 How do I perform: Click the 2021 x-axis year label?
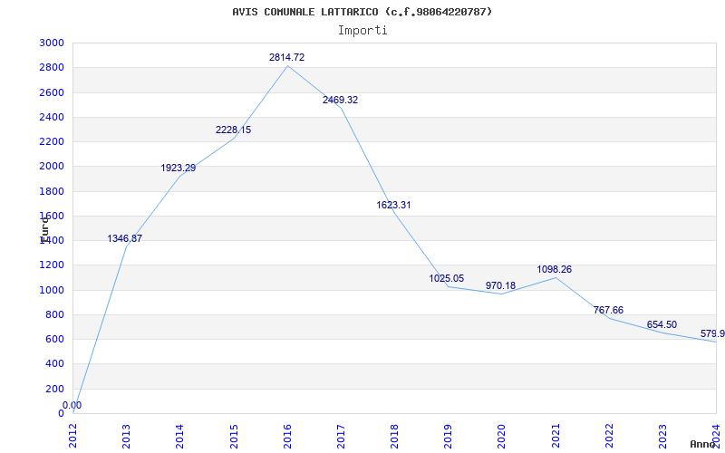coord(556,437)
